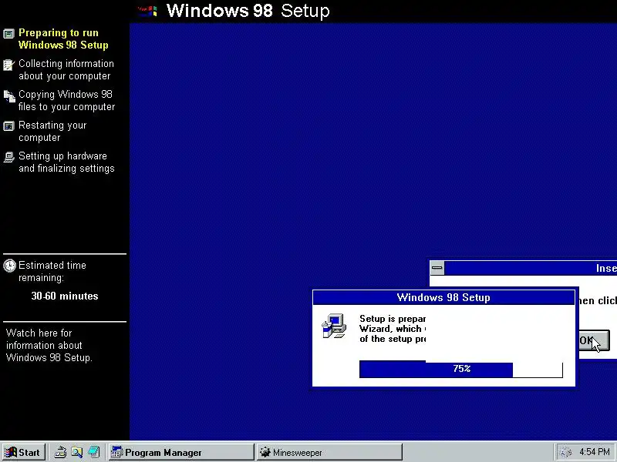
Task: Click "Preparing to run Windows 98 Setup" text
Action: tap(63, 39)
